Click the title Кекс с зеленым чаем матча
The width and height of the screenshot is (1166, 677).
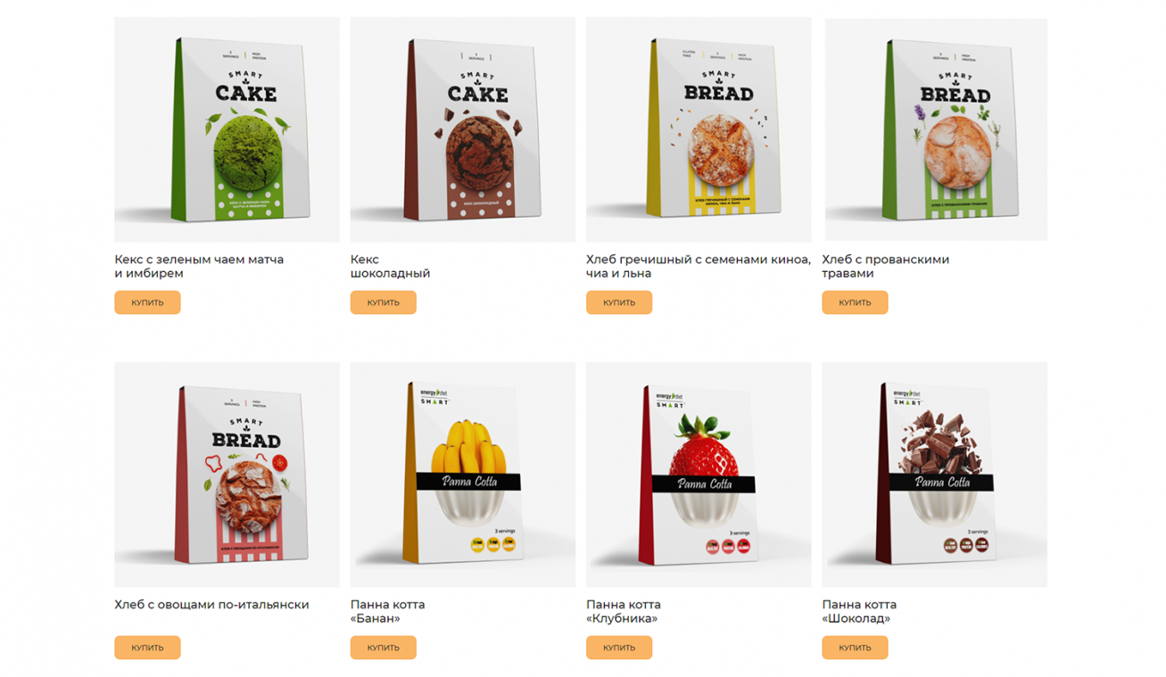pyautogui.click(x=199, y=260)
